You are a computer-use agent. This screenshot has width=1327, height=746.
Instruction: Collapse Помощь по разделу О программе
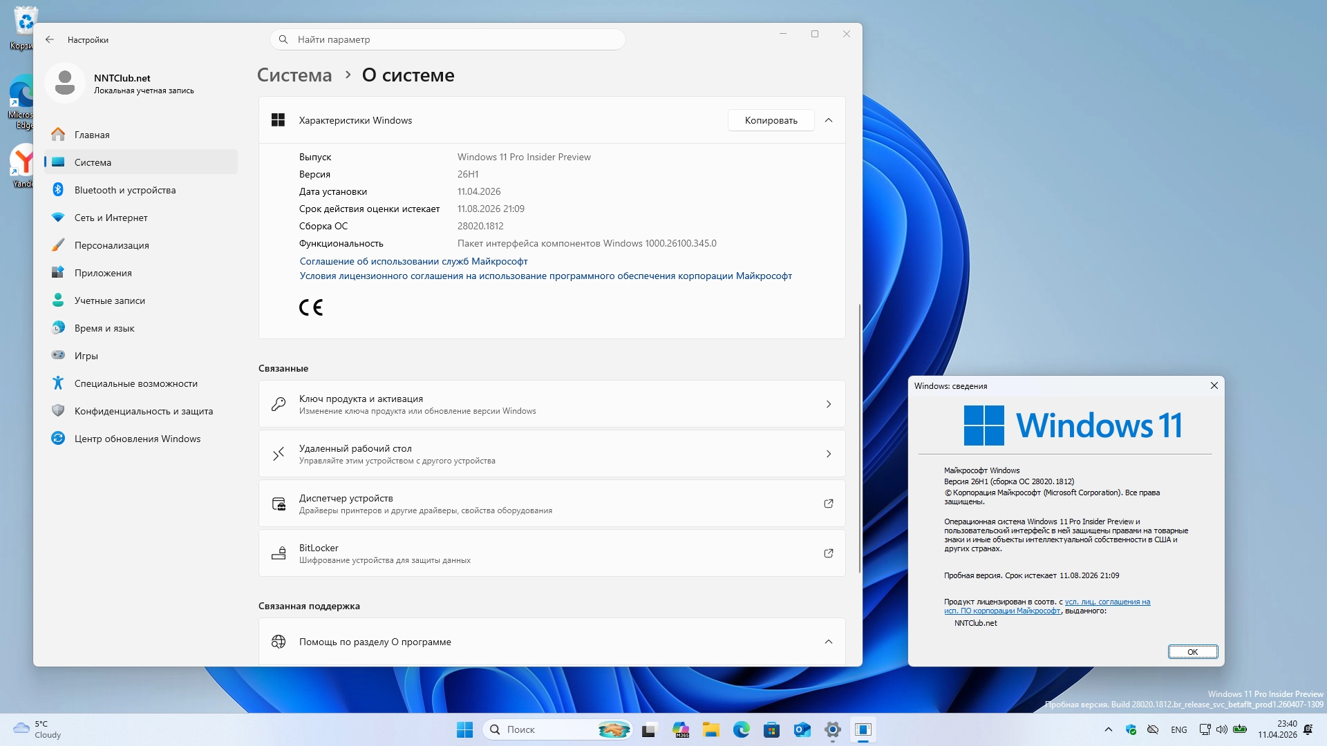(x=829, y=642)
